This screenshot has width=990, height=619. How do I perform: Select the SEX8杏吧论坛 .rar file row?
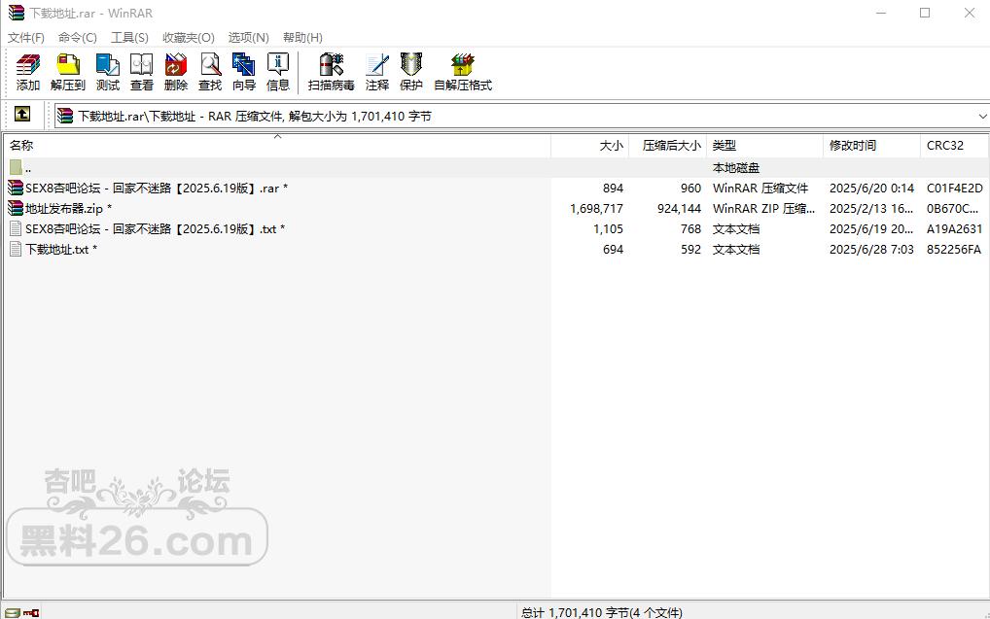(x=496, y=189)
